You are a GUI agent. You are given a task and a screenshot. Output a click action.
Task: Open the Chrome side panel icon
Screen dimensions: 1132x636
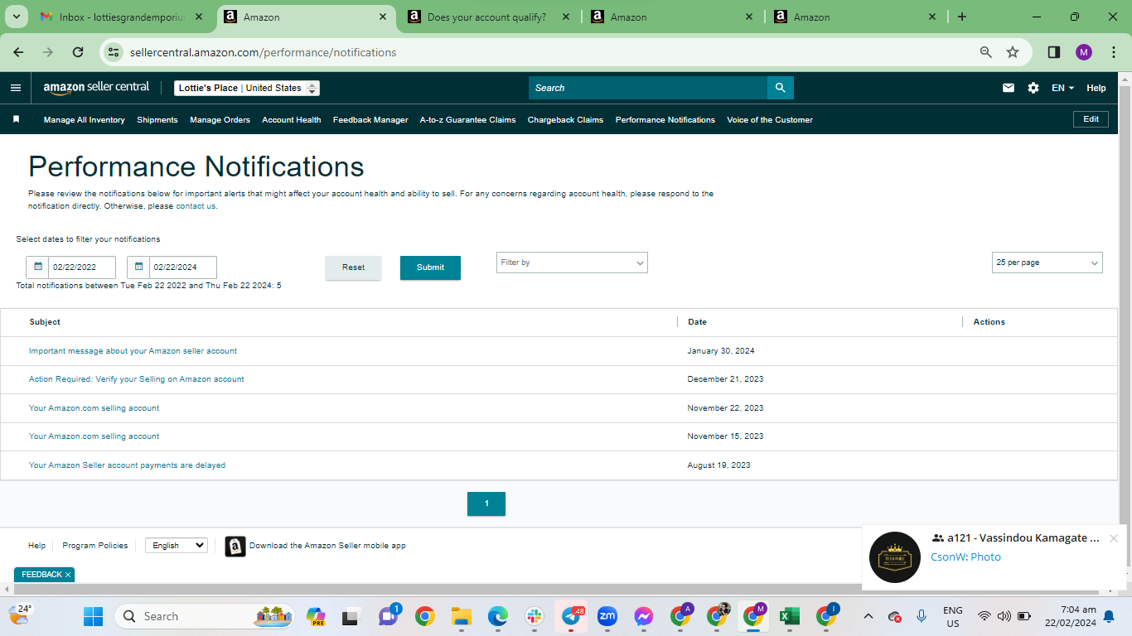[x=1054, y=52]
